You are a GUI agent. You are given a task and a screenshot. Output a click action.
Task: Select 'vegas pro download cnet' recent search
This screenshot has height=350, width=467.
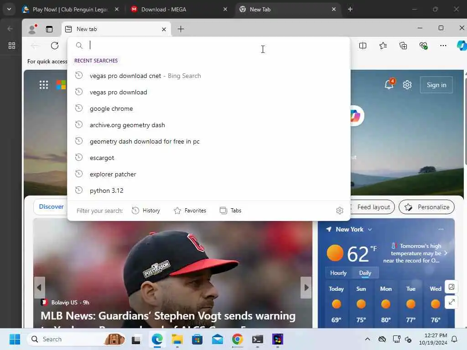point(208,76)
